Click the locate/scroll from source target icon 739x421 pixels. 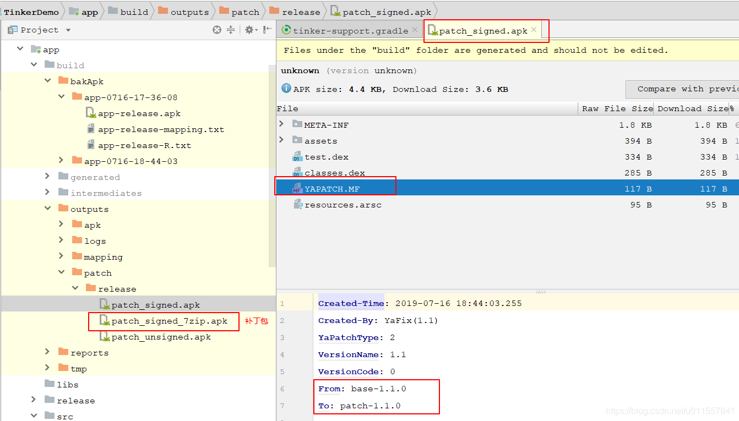[x=217, y=30]
